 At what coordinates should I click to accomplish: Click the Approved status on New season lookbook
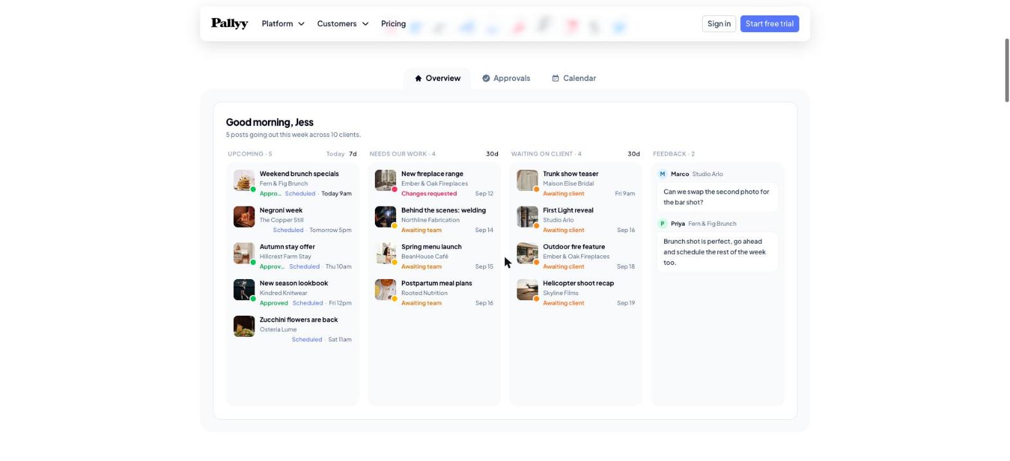coord(274,303)
